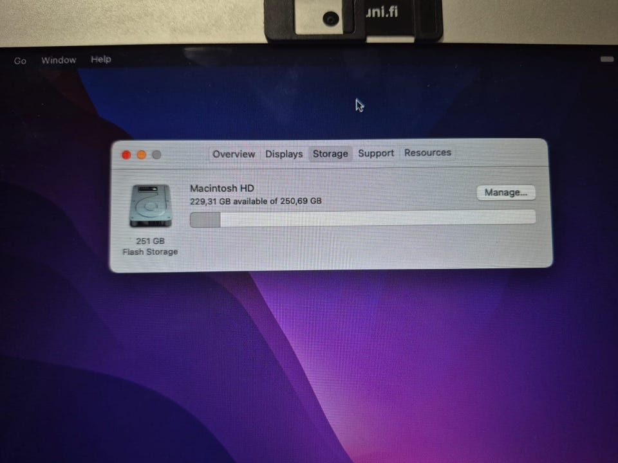Switch to the Overview tab

click(234, 154)
